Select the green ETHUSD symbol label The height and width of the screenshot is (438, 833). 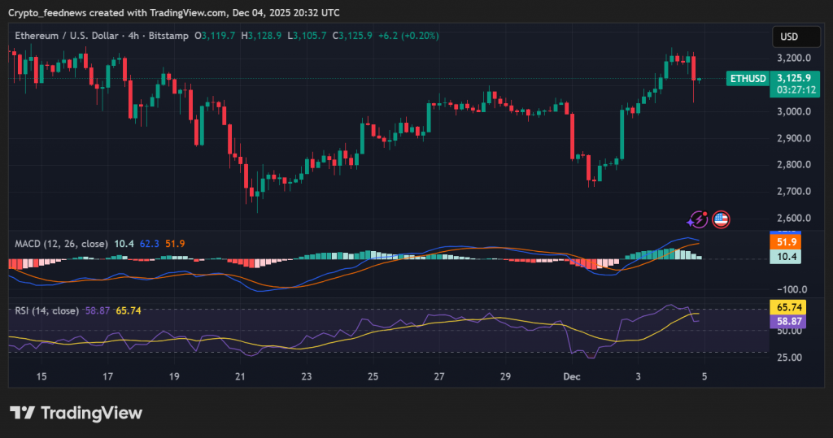(747, 79)
